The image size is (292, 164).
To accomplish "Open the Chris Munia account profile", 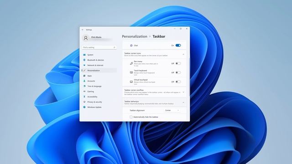I will [x=97, y=38].
